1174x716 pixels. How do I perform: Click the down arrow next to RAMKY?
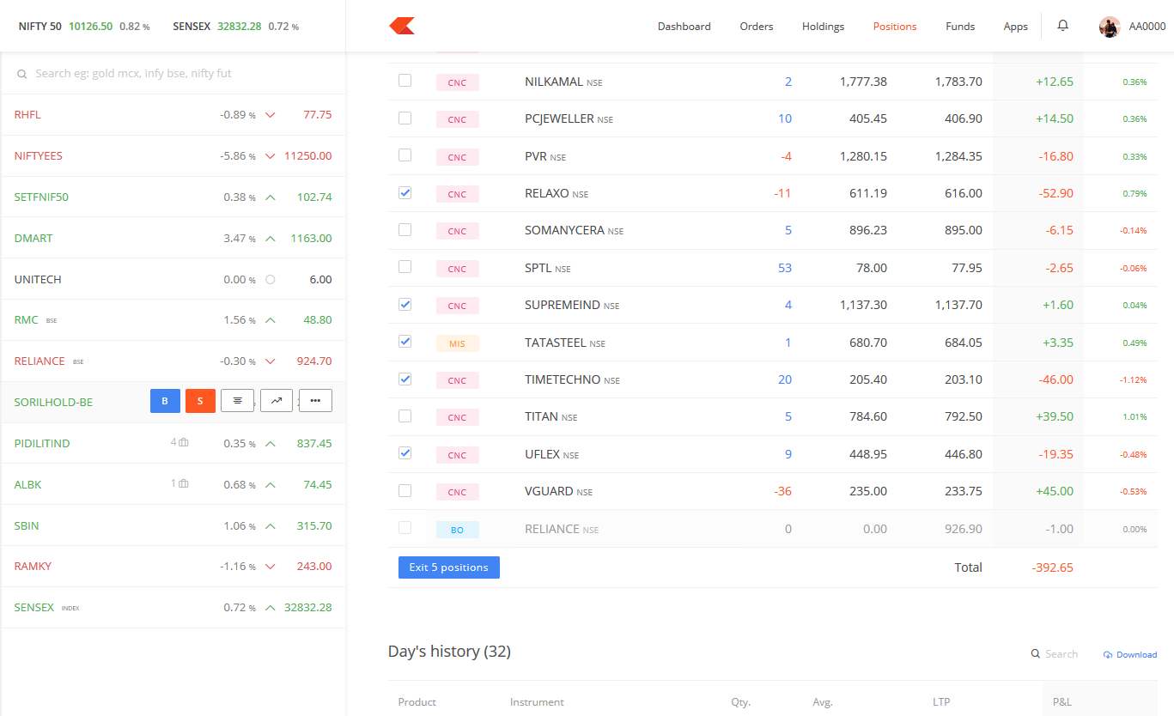click(271, 567)
